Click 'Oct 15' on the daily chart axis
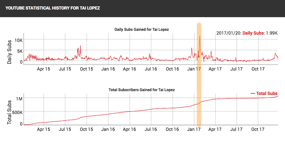The image size is (285, 142). [87, 69]
